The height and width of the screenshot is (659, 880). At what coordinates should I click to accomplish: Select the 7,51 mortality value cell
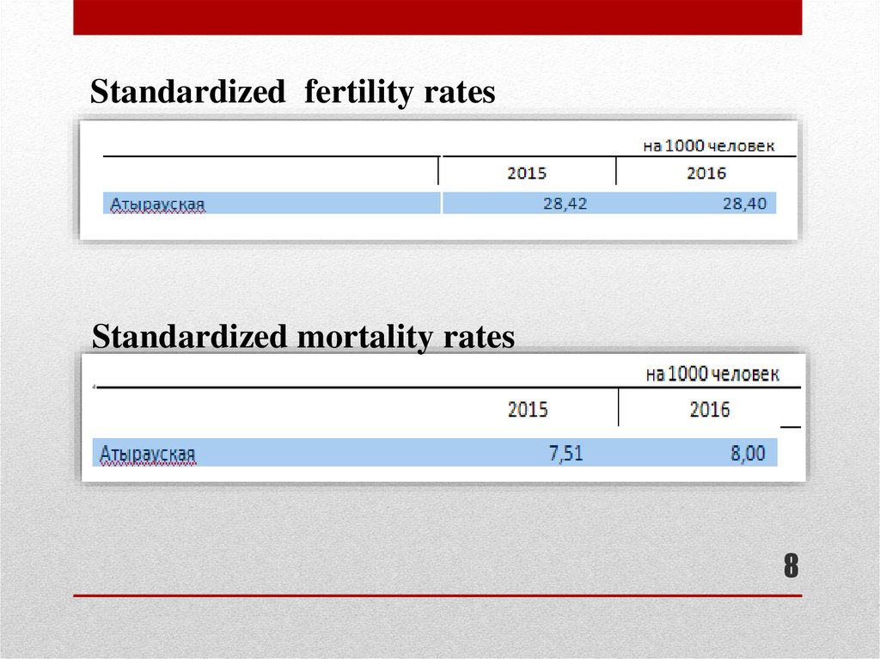[x=565, y=453]
